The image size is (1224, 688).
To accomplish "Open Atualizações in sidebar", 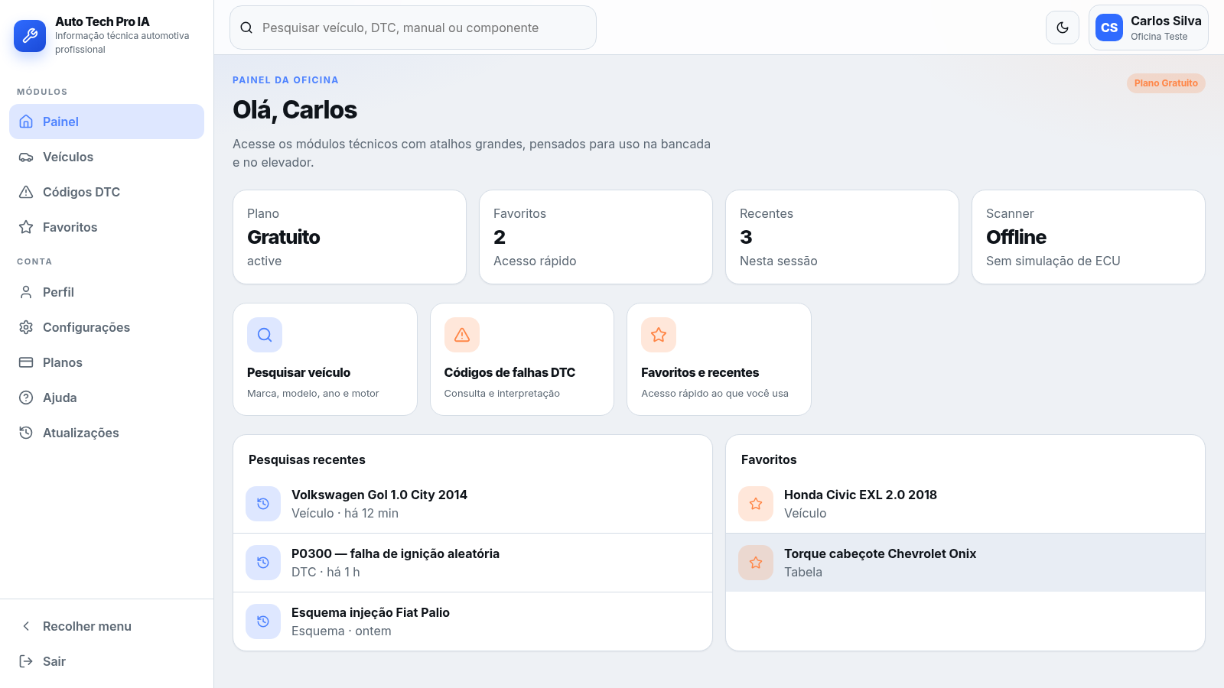I will click(x=106, y=433).
